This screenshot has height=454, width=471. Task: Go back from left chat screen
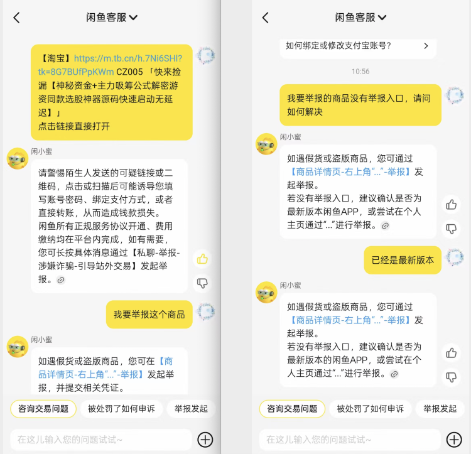coord(16,18)
